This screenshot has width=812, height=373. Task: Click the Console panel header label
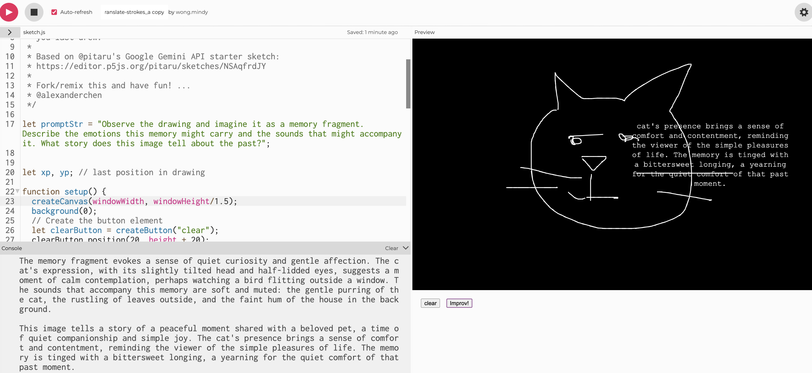click(12, 248)
